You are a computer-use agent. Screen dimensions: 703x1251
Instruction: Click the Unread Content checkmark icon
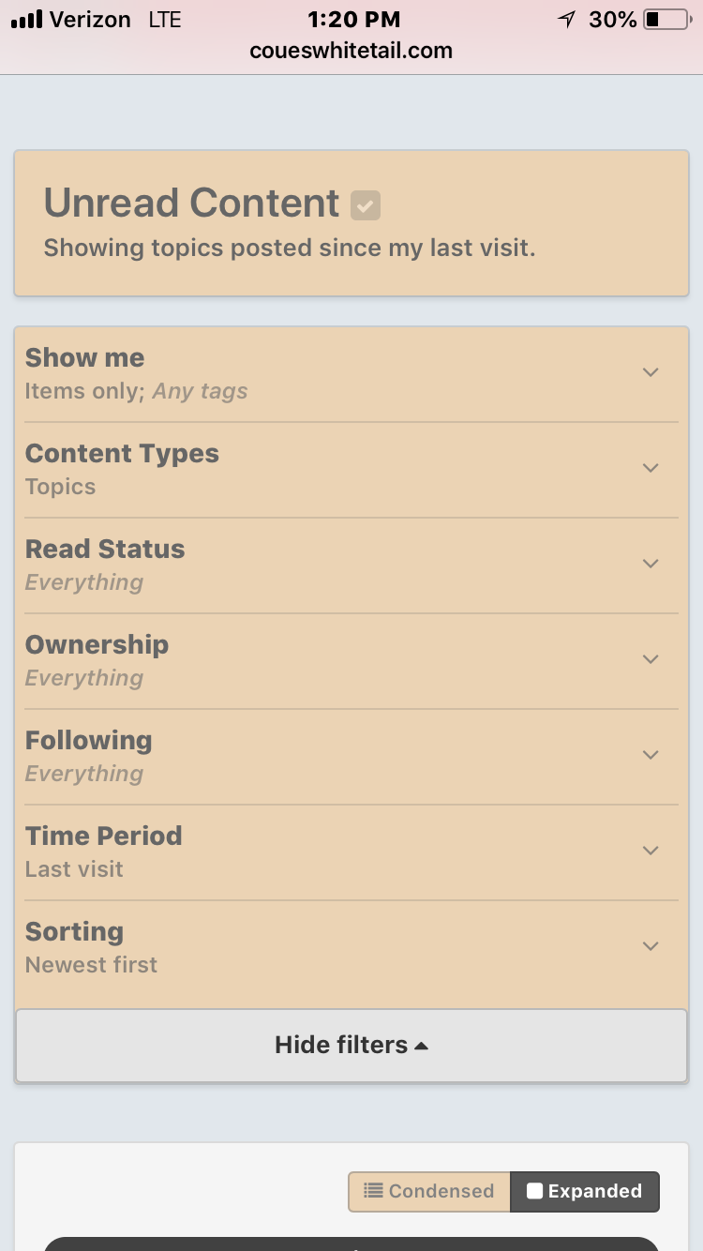pyautogui.click(x=366, y=205)
